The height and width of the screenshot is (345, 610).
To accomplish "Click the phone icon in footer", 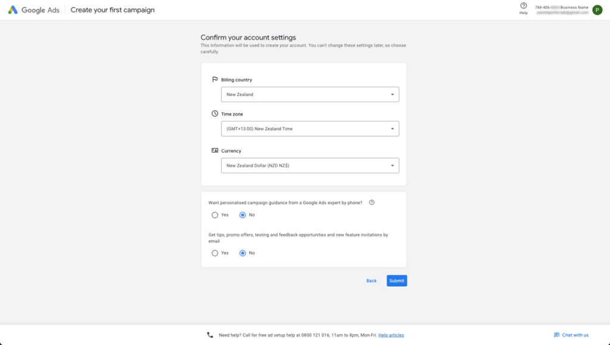I will 210,335.
